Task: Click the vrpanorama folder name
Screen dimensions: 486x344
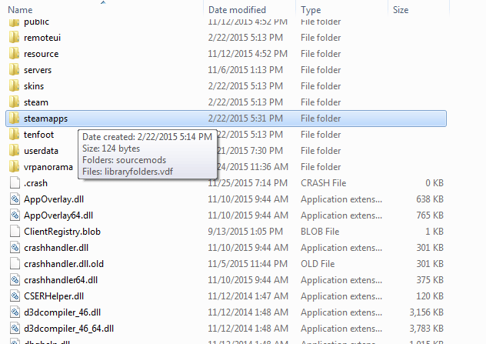Action: (48, 167)
